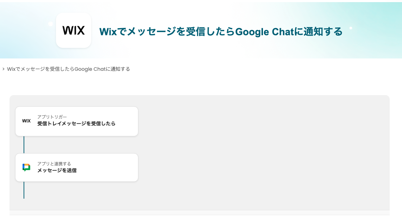Screen dimensions: 402x224
Task: Click blank space right of trigger step text
Action: point(127,121)
